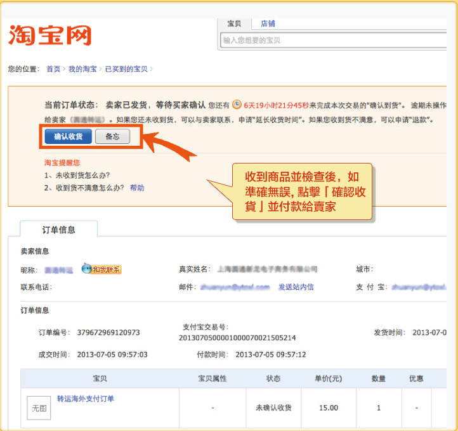
Task: Click payment time 2013-07-05 09:57:12
Action: click(271, 354)
